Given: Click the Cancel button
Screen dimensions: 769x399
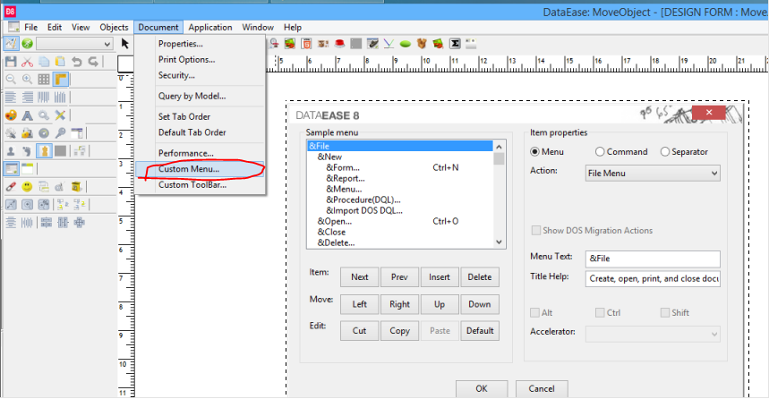Looking at the screenshot, I should [x=542, y=388].
